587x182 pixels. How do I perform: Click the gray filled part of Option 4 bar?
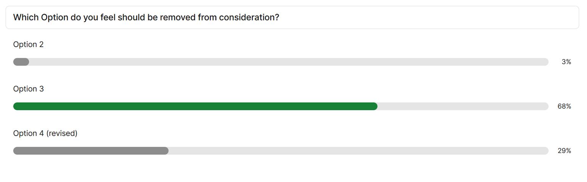[x=91, y=151]
